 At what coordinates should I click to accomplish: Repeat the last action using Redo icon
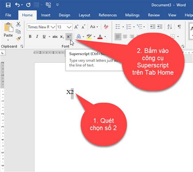(x=29, y=5)
